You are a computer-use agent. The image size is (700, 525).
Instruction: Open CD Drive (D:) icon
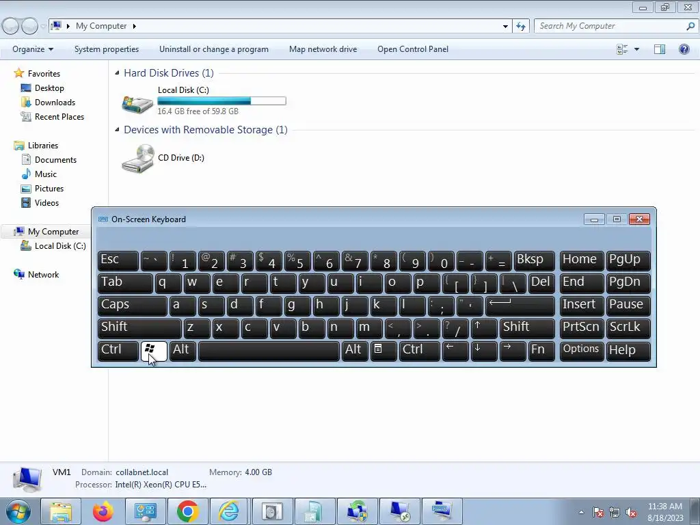point(137,159)
